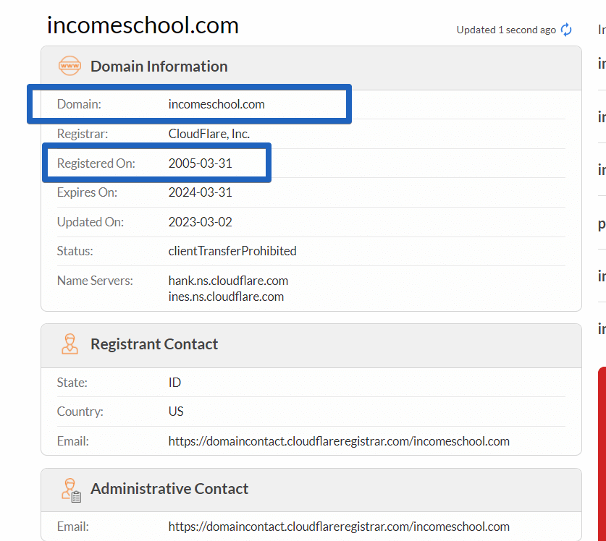The width and height of the screenshot is (606, 541).
Task: Click the 'Registered On:' label
Action: tap(96, 163)
